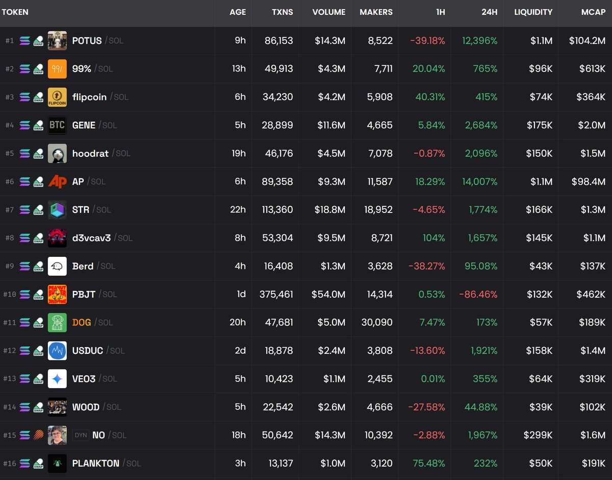The width and height of the screenshot is (612, 480).
Task: Open flipcoin token name link
Action: (x=90, y=97)
